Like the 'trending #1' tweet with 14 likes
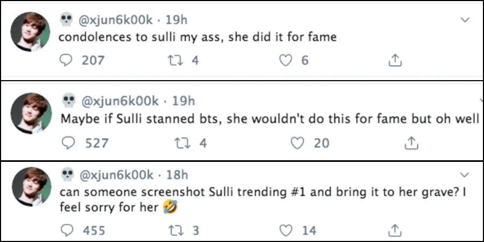This screenshot has height=242, width=484. point(288,230)
